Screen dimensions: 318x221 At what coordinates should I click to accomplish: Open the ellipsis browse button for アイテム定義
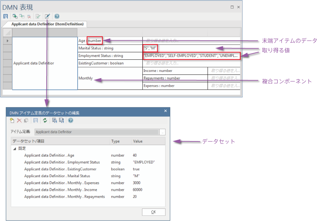162,132
